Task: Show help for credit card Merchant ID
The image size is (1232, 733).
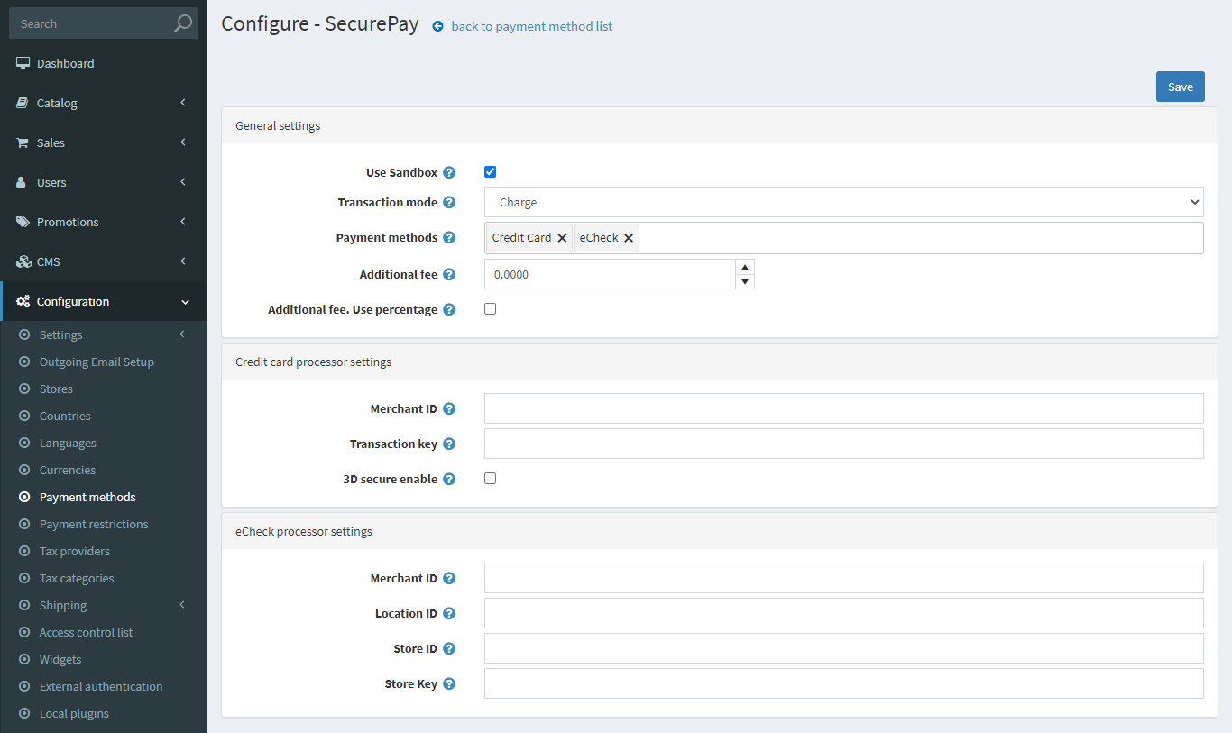Action: coord(449,408)
